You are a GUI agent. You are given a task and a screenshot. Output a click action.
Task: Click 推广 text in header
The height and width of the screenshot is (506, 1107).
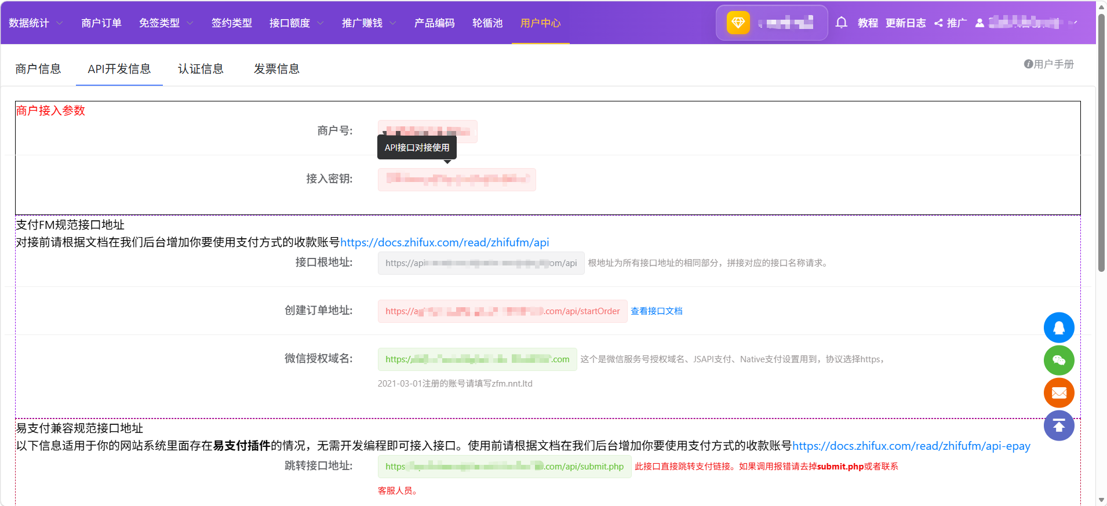tap(957, 23)
